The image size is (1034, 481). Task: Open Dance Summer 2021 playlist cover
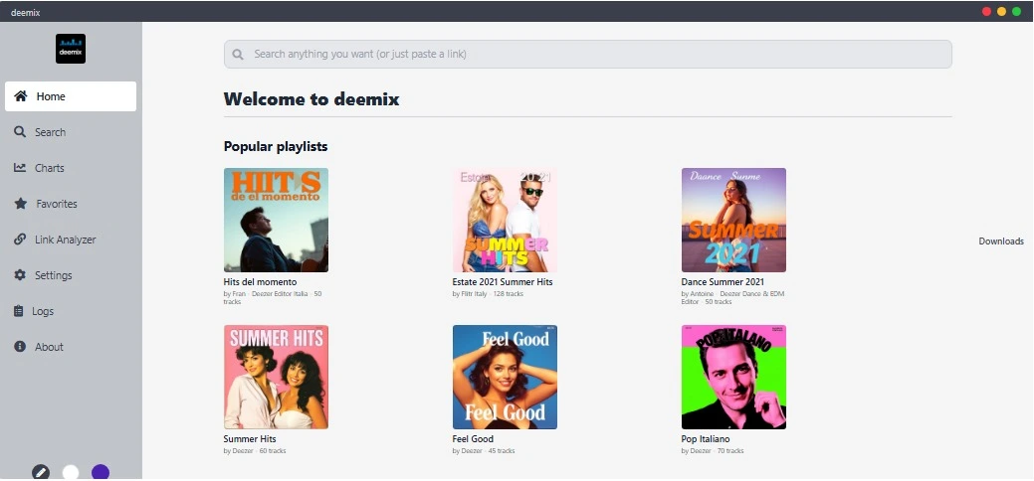point(733,220)
